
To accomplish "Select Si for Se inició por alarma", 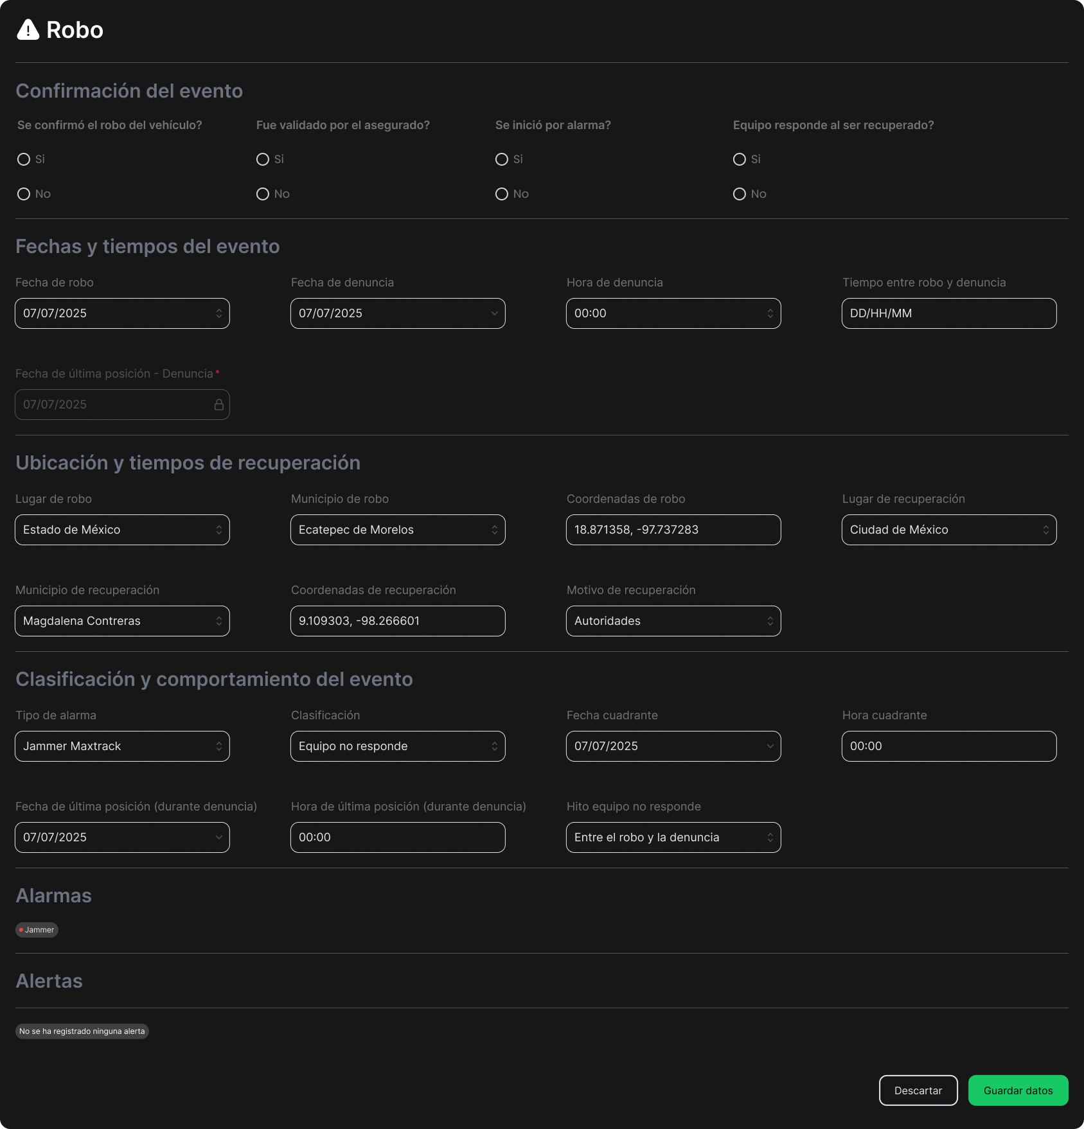I will [x=502, y=159].
